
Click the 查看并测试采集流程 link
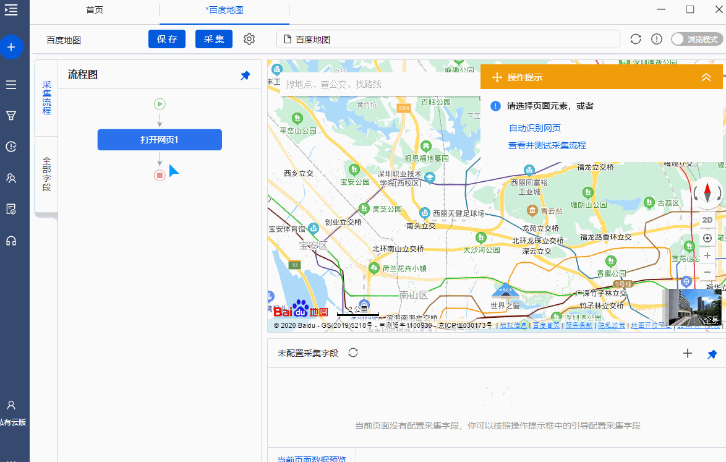[x=547, y=145]
